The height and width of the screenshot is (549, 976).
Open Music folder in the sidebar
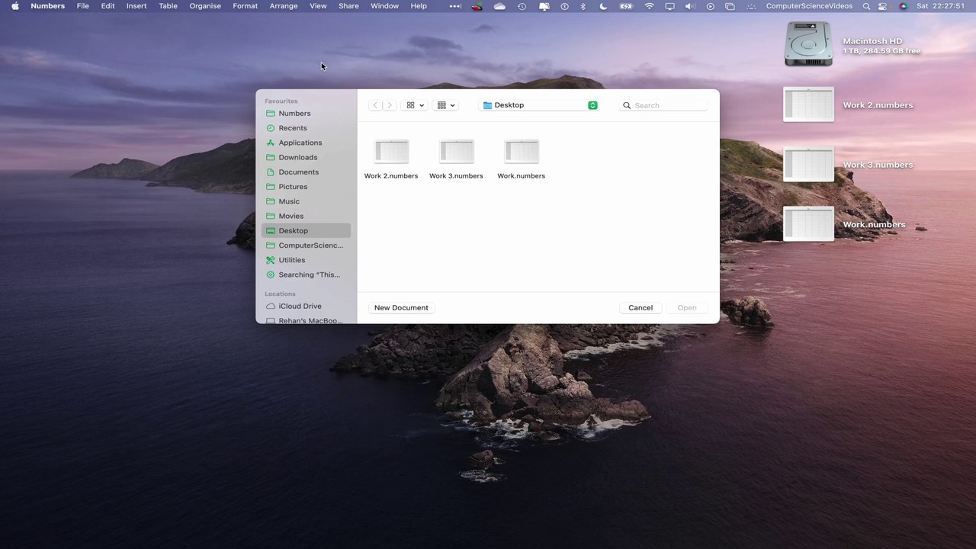[x=307, y=201]
